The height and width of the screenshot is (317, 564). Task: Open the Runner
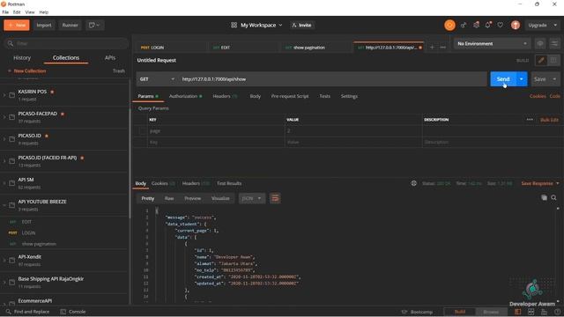point(70,26)
